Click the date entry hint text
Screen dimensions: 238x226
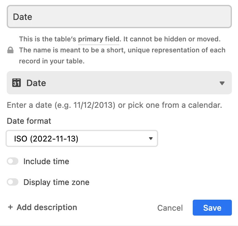[x=114, y=105]
